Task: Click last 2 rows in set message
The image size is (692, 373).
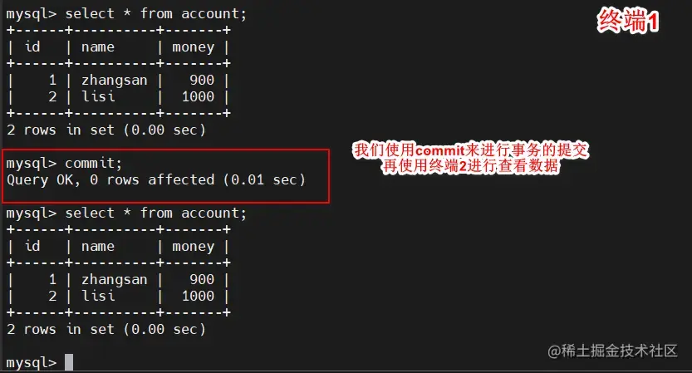Action: point(106,329)
